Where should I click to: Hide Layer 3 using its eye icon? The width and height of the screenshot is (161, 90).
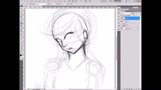[122, 18]
